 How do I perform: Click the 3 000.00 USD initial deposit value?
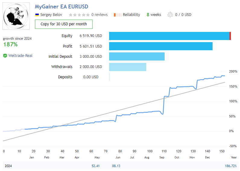pyautogui.click(x=91, y=57)
